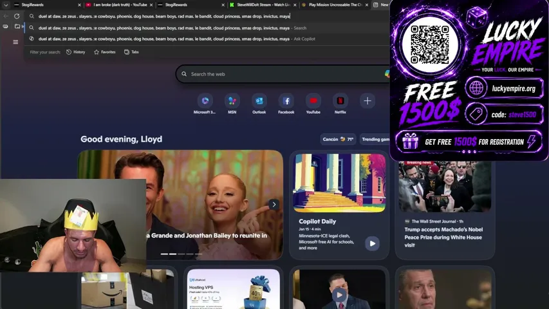This screenshot has height=309, width=549.
Task: Advance the news carousel with right chevron
Action: [274, 204]
